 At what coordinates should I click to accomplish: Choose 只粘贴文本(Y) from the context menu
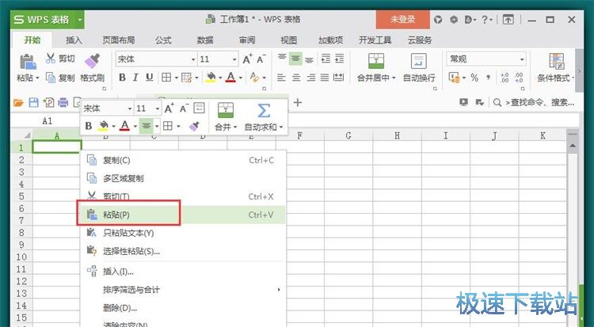(184, 233)
